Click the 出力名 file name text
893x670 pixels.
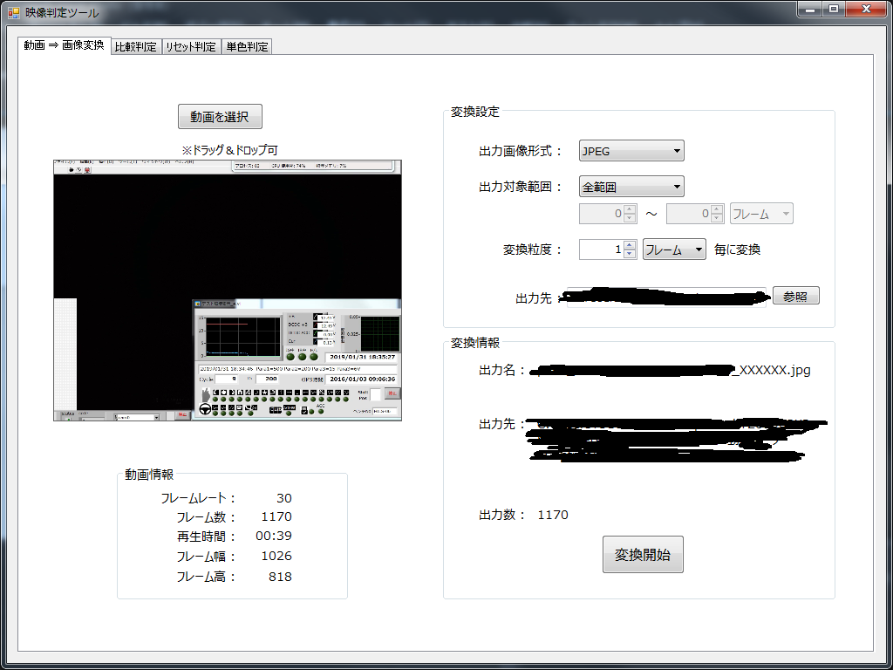click(671, 370)
